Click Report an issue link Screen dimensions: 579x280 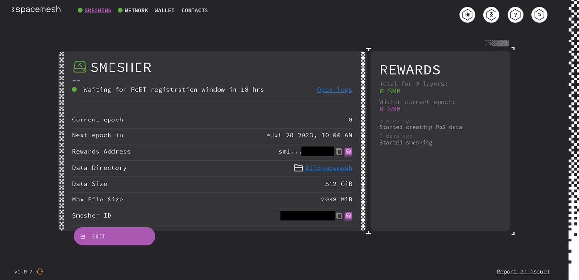click(523, 272)
